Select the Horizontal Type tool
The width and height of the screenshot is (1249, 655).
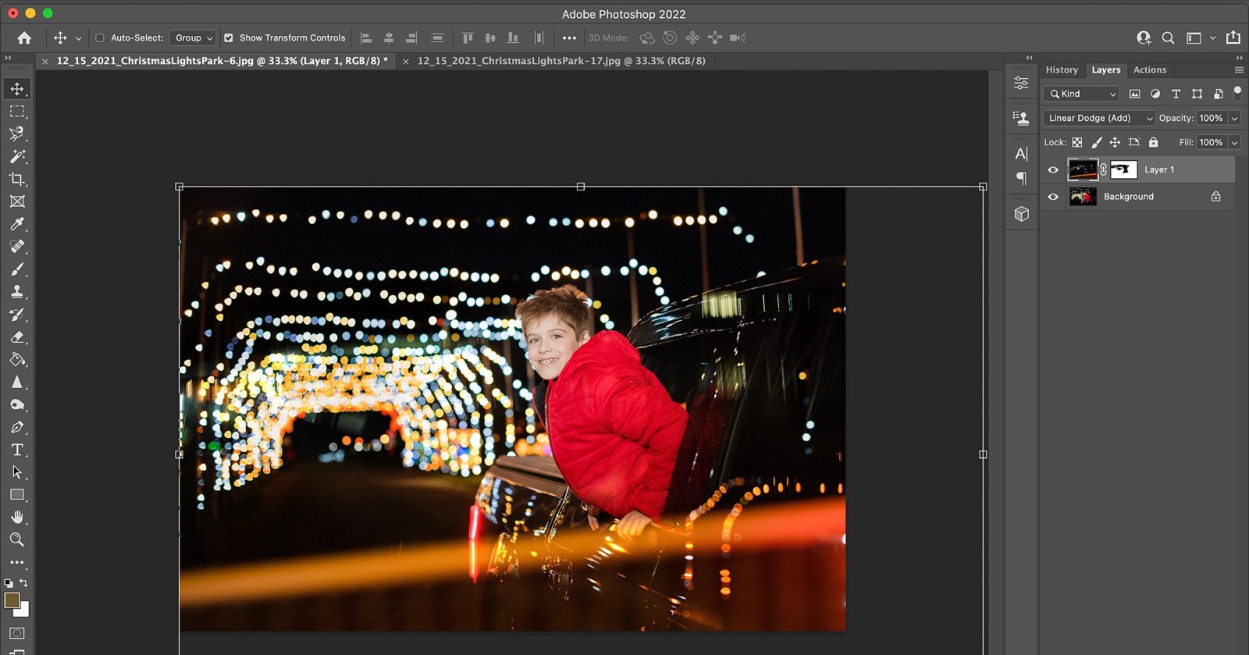point(17,450)
